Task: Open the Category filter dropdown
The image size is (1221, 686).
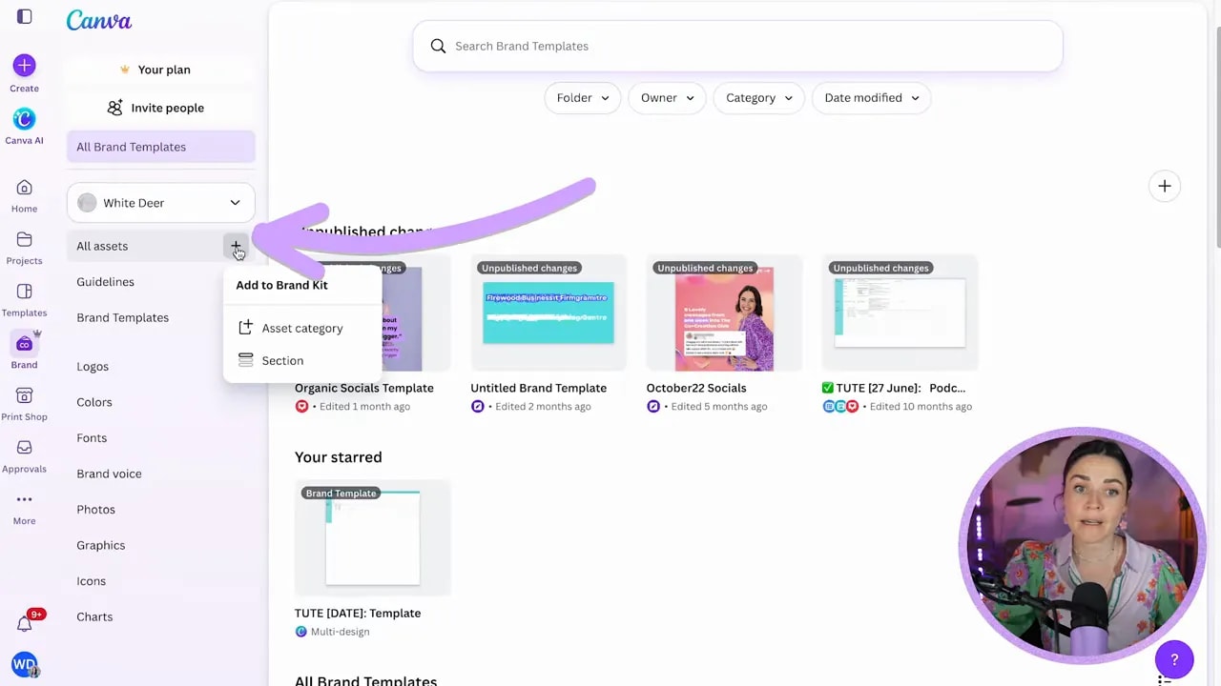Action: coord(759,98)
